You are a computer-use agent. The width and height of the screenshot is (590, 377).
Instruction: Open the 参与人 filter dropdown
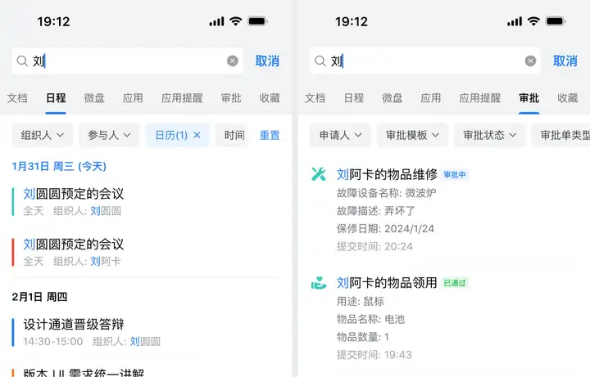(110, 135)
